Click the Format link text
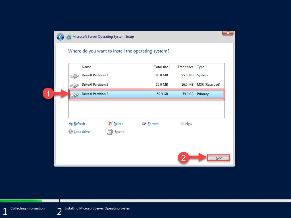This screenshot has width=291, height=218. 153,124
